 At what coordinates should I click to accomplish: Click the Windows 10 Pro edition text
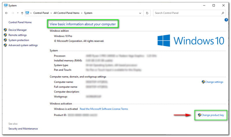coord(63,36)
